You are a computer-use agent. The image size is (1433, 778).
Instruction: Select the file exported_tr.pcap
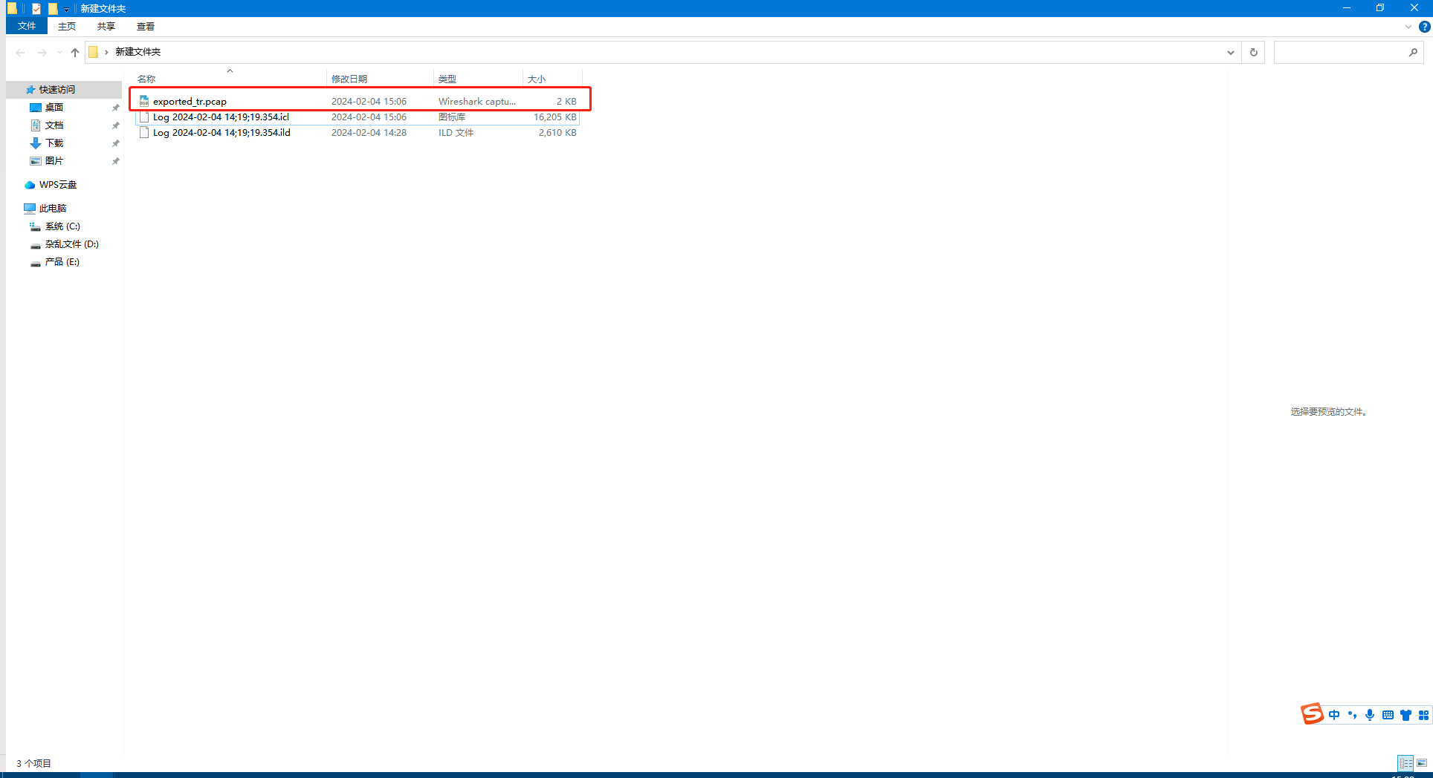358,102
